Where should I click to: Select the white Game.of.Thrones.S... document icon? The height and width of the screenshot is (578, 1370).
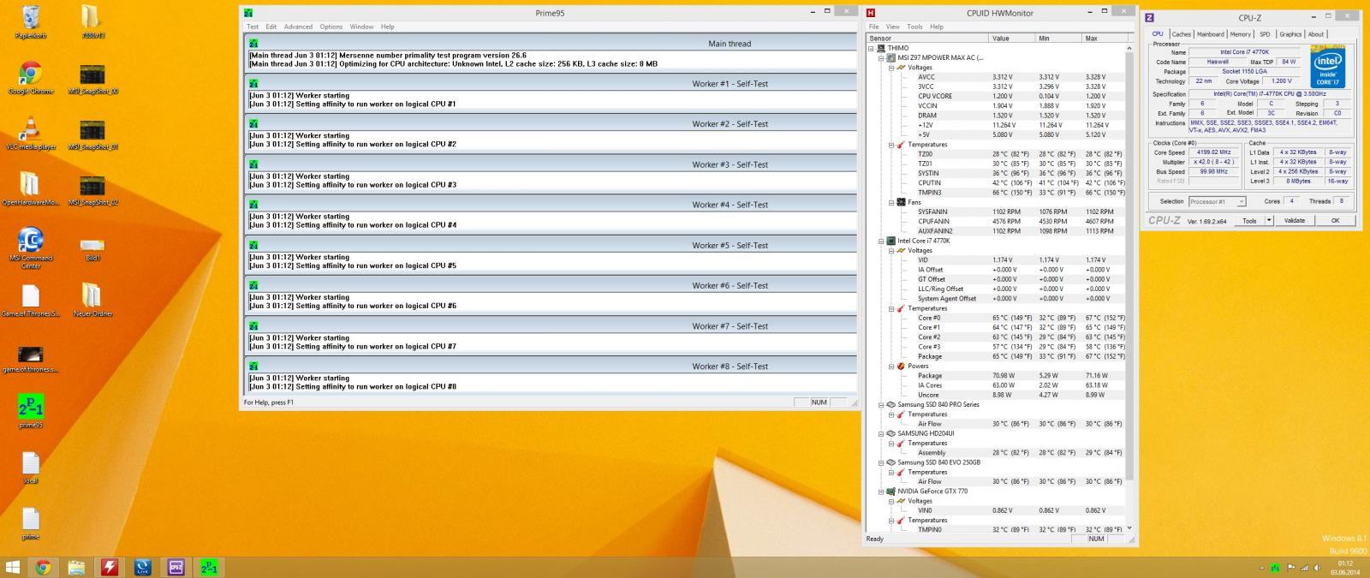point(31,300)
